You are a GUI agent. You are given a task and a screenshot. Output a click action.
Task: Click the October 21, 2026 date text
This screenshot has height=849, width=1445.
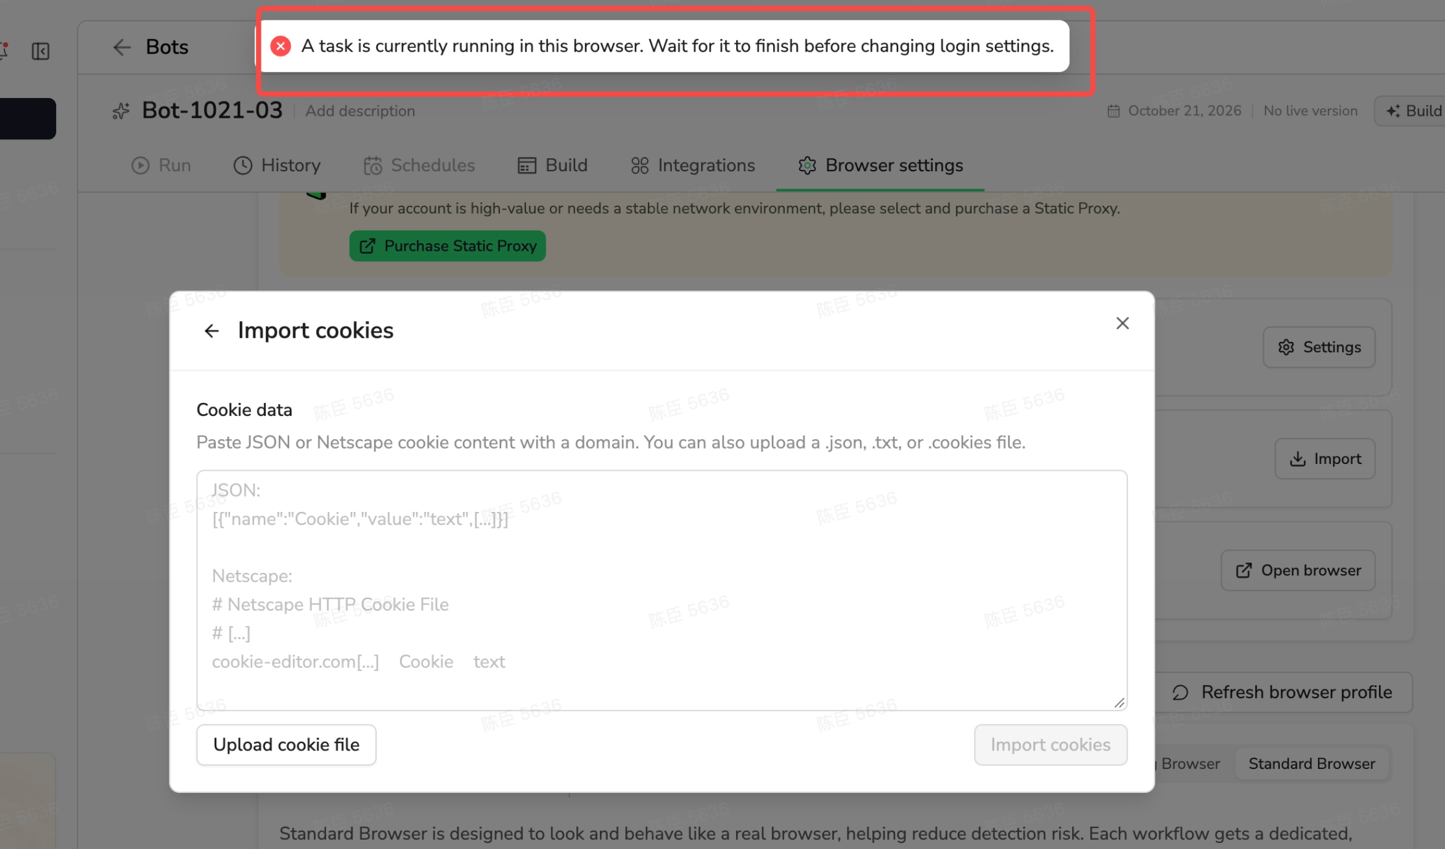pyautogui.click(x=1184, y=111)
